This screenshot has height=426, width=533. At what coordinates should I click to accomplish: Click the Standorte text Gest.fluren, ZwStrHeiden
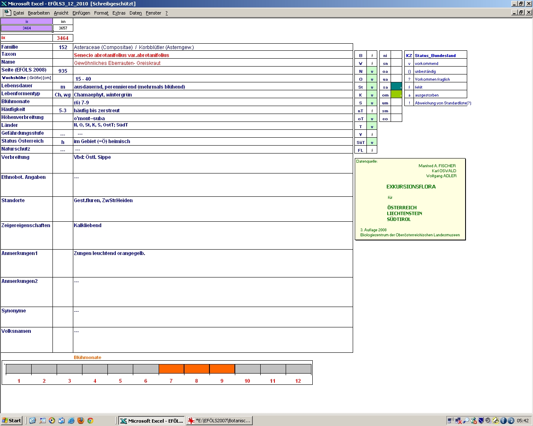(x=103, y=200)
